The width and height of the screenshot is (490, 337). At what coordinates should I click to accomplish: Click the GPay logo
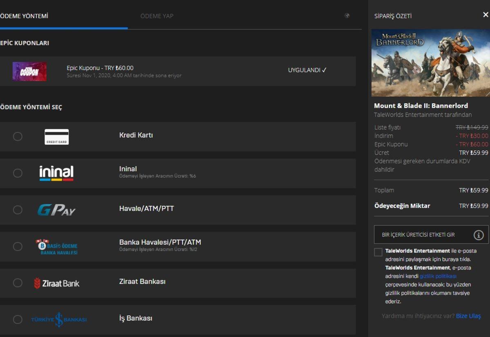(56, 210)
